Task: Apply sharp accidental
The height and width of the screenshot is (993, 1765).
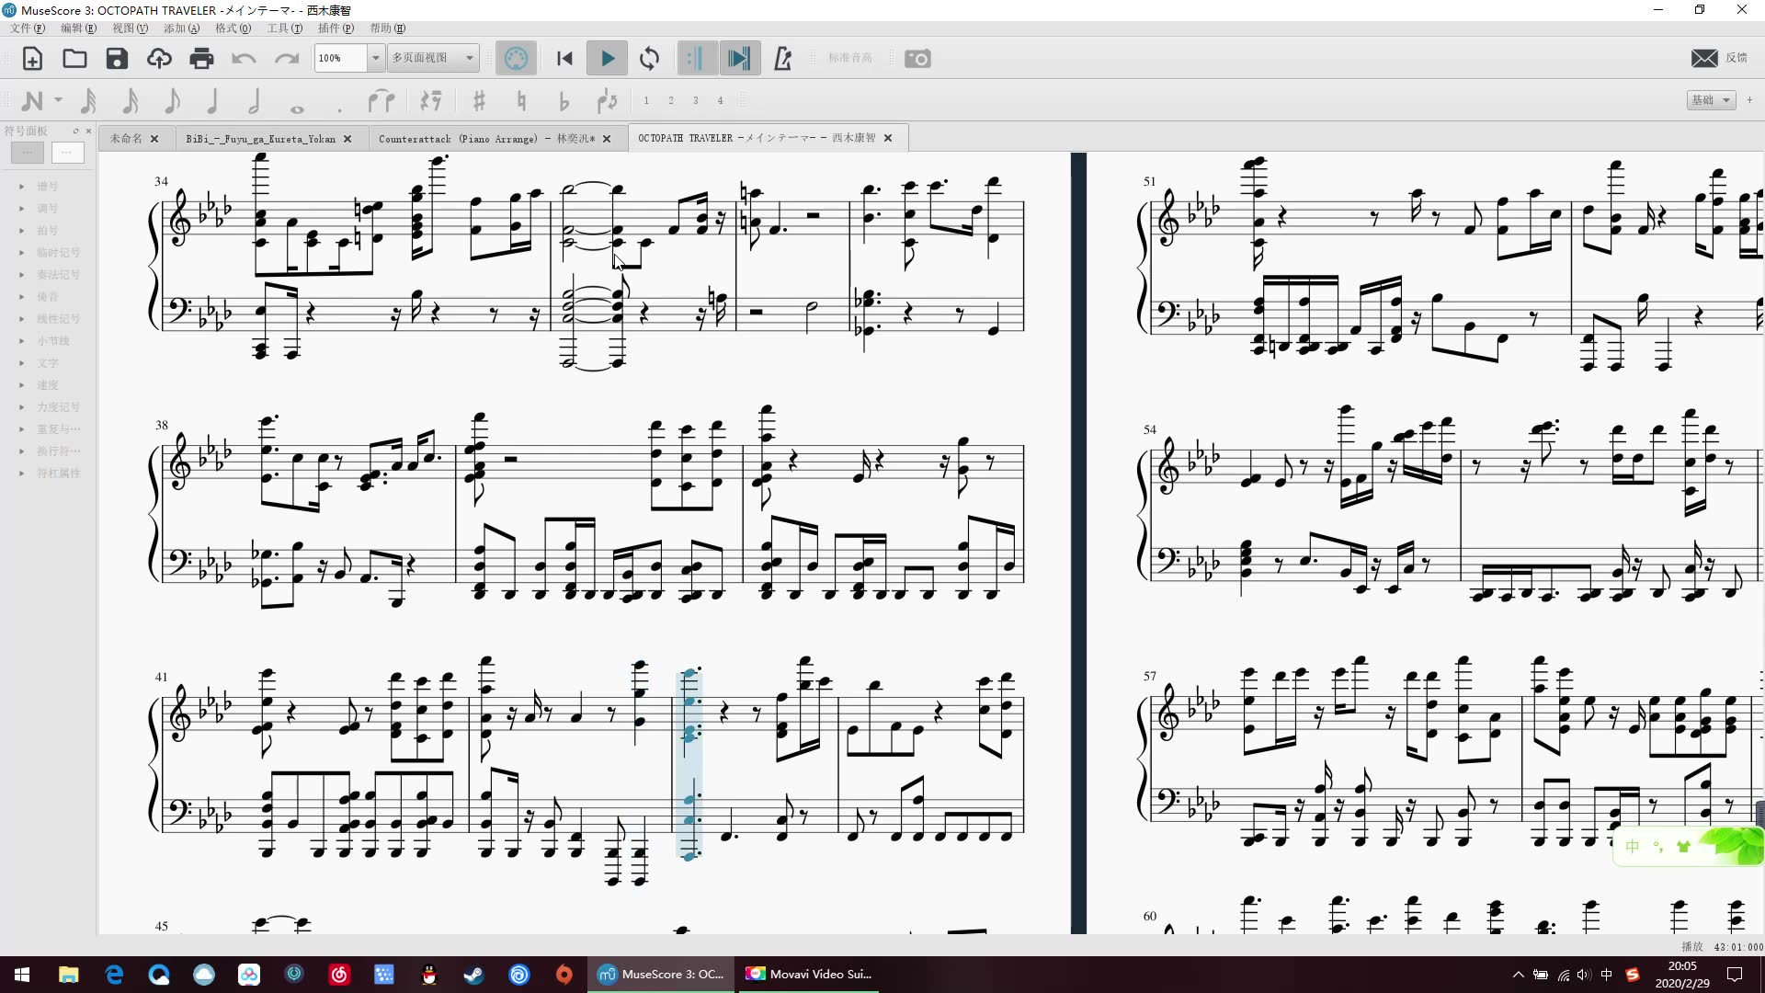Action: point(478,100)
